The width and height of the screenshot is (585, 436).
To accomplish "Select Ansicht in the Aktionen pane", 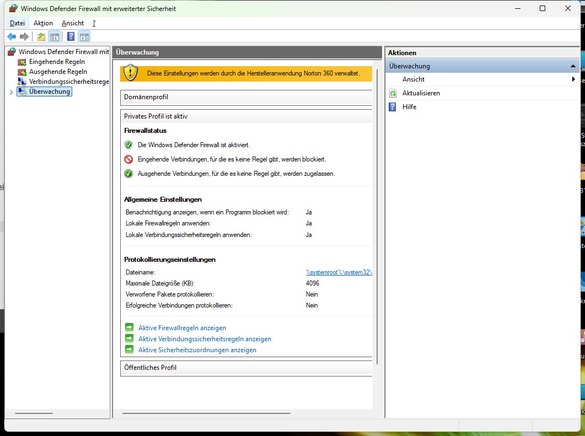I will click(414, 79).
